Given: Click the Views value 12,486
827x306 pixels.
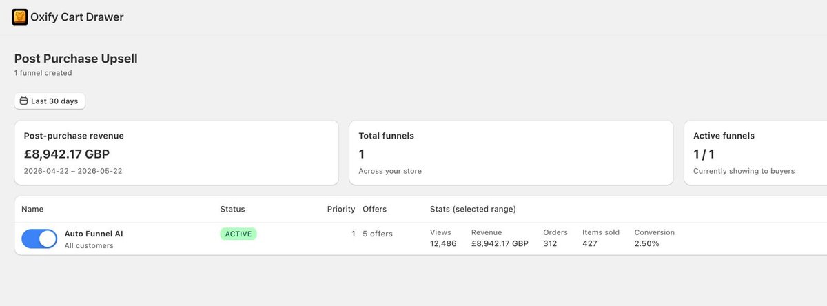Looking at the screenshot, I should pyautogui.click(x=443, y=244).
